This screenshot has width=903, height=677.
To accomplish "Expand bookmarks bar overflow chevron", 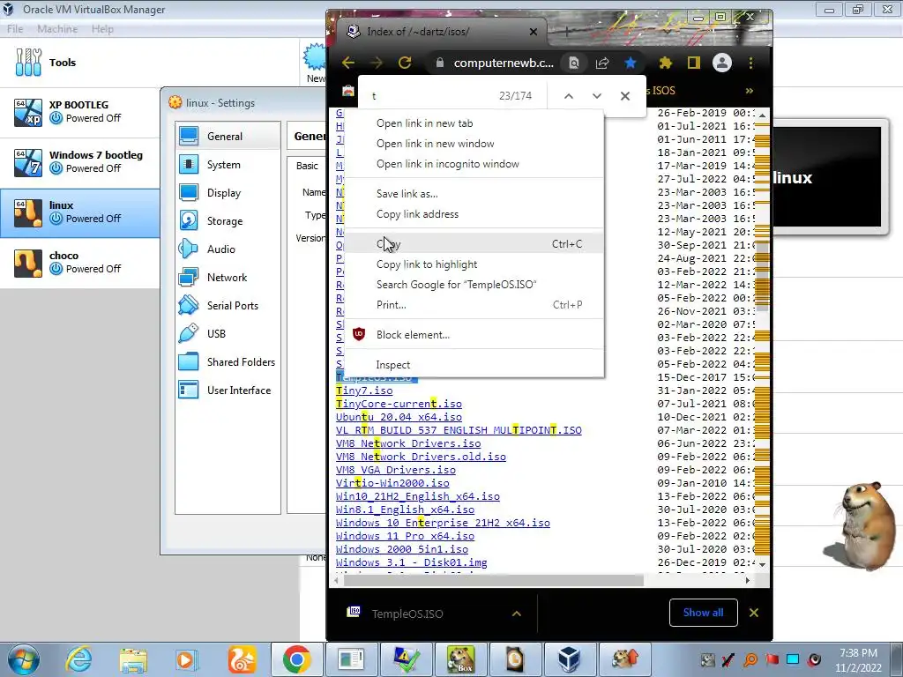I will 750,91.
